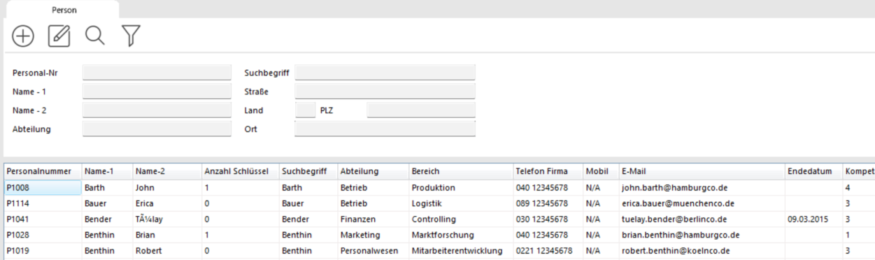This screenshot has width=875, height=260.
Task: Focus the Name - 1 input field
Action: click(157, 92)
